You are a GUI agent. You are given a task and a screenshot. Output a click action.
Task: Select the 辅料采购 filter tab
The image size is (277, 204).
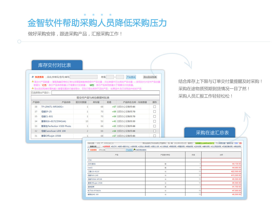point(206,147)
